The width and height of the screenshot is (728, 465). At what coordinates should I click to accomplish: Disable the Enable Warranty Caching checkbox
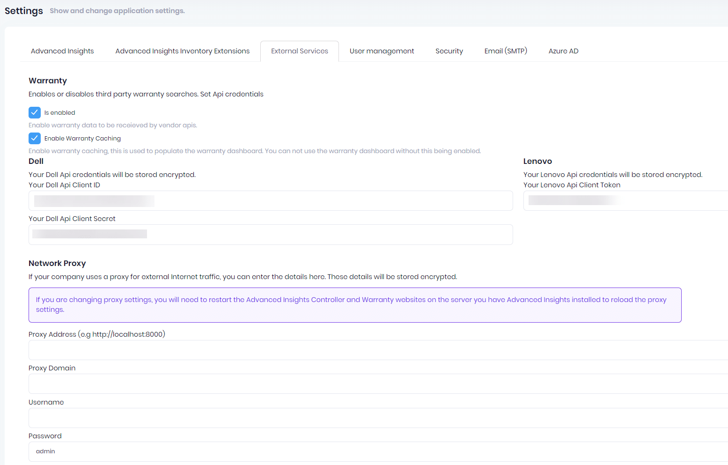(x=35, y=138)
